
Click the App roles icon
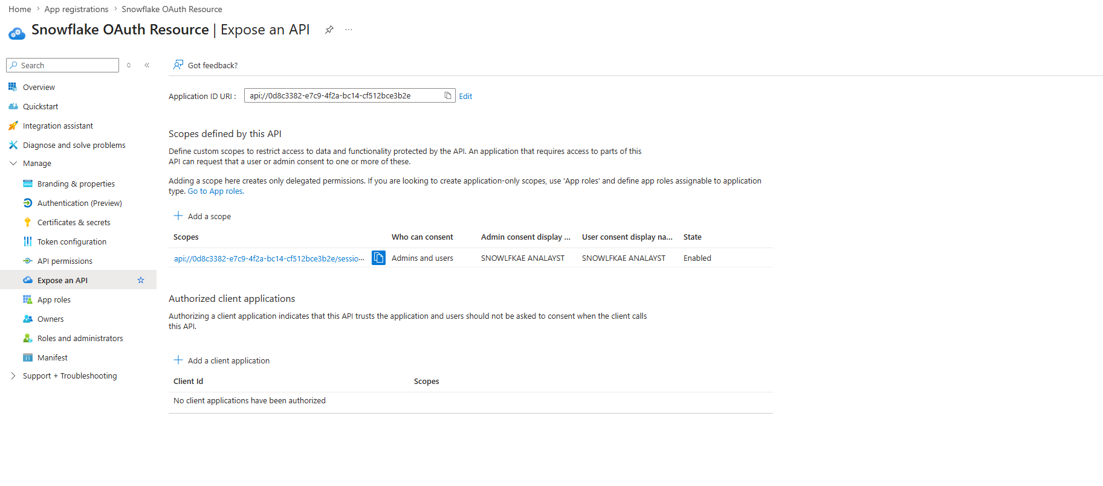point(27,299)
